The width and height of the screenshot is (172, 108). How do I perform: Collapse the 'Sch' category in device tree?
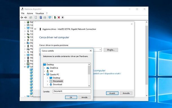click(25, 67)
